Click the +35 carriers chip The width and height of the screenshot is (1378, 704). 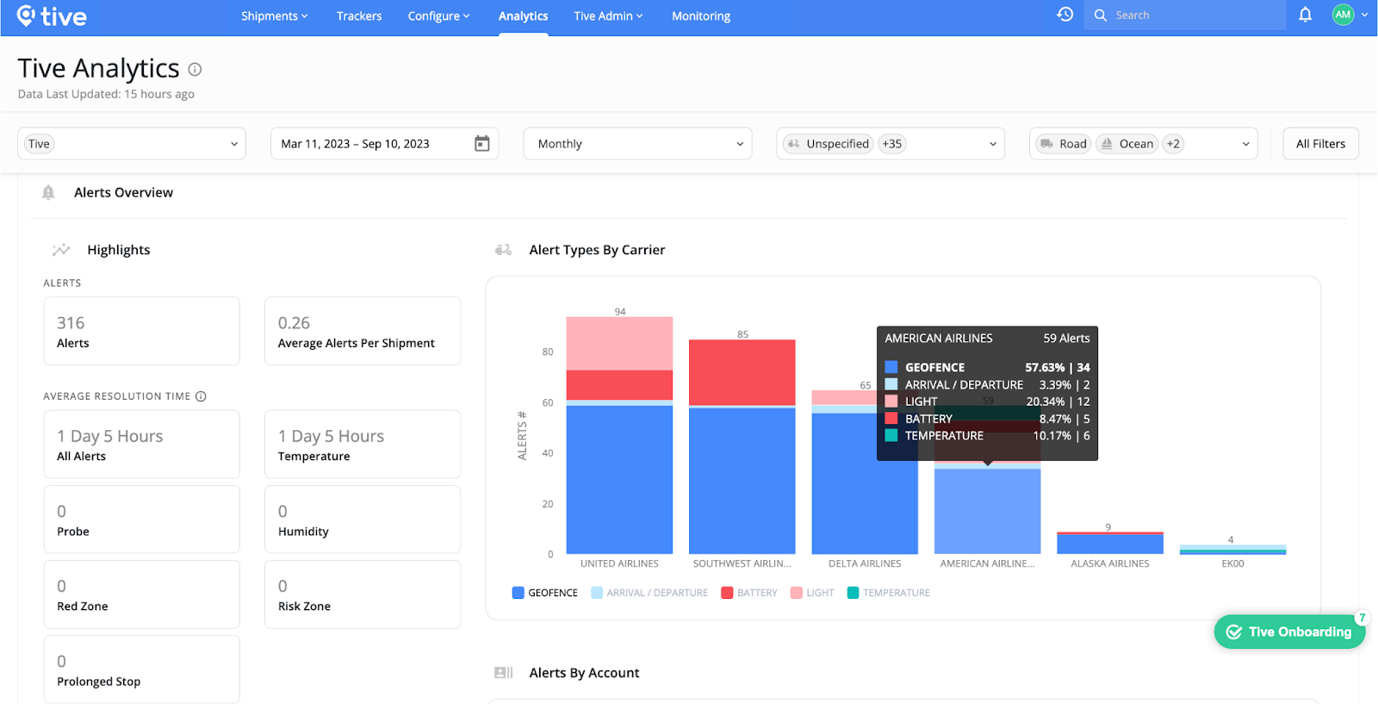(x=892, y=144)
